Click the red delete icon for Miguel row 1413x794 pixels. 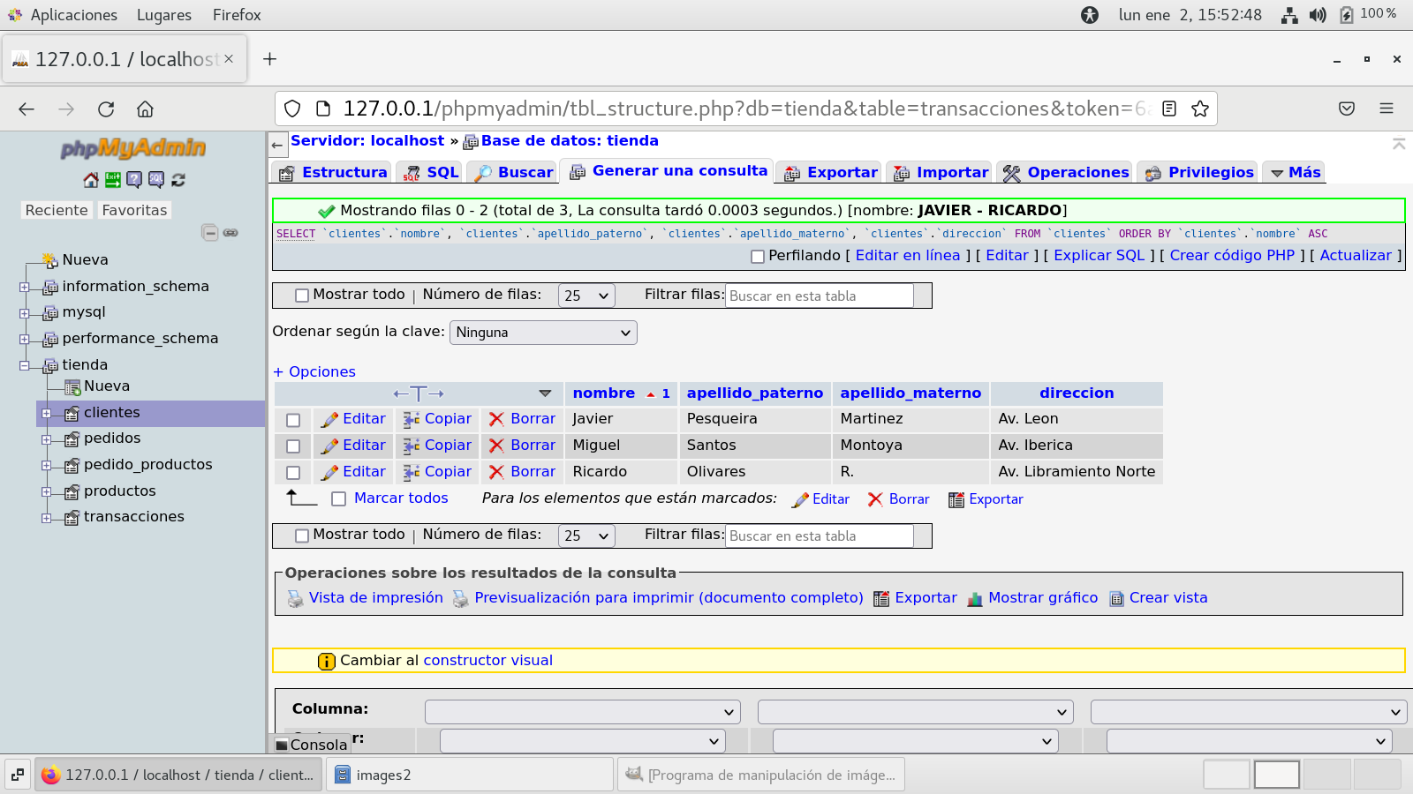click(496, 446)
